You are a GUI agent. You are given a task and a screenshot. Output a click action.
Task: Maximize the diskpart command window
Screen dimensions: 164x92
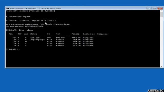(155, 8)
